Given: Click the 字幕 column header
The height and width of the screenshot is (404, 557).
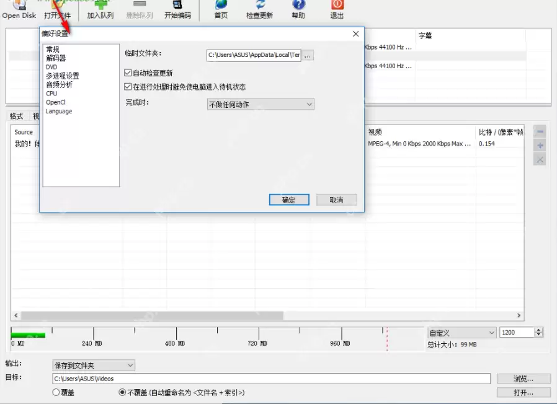Looking at the screenshot, I should click(471, 35).
